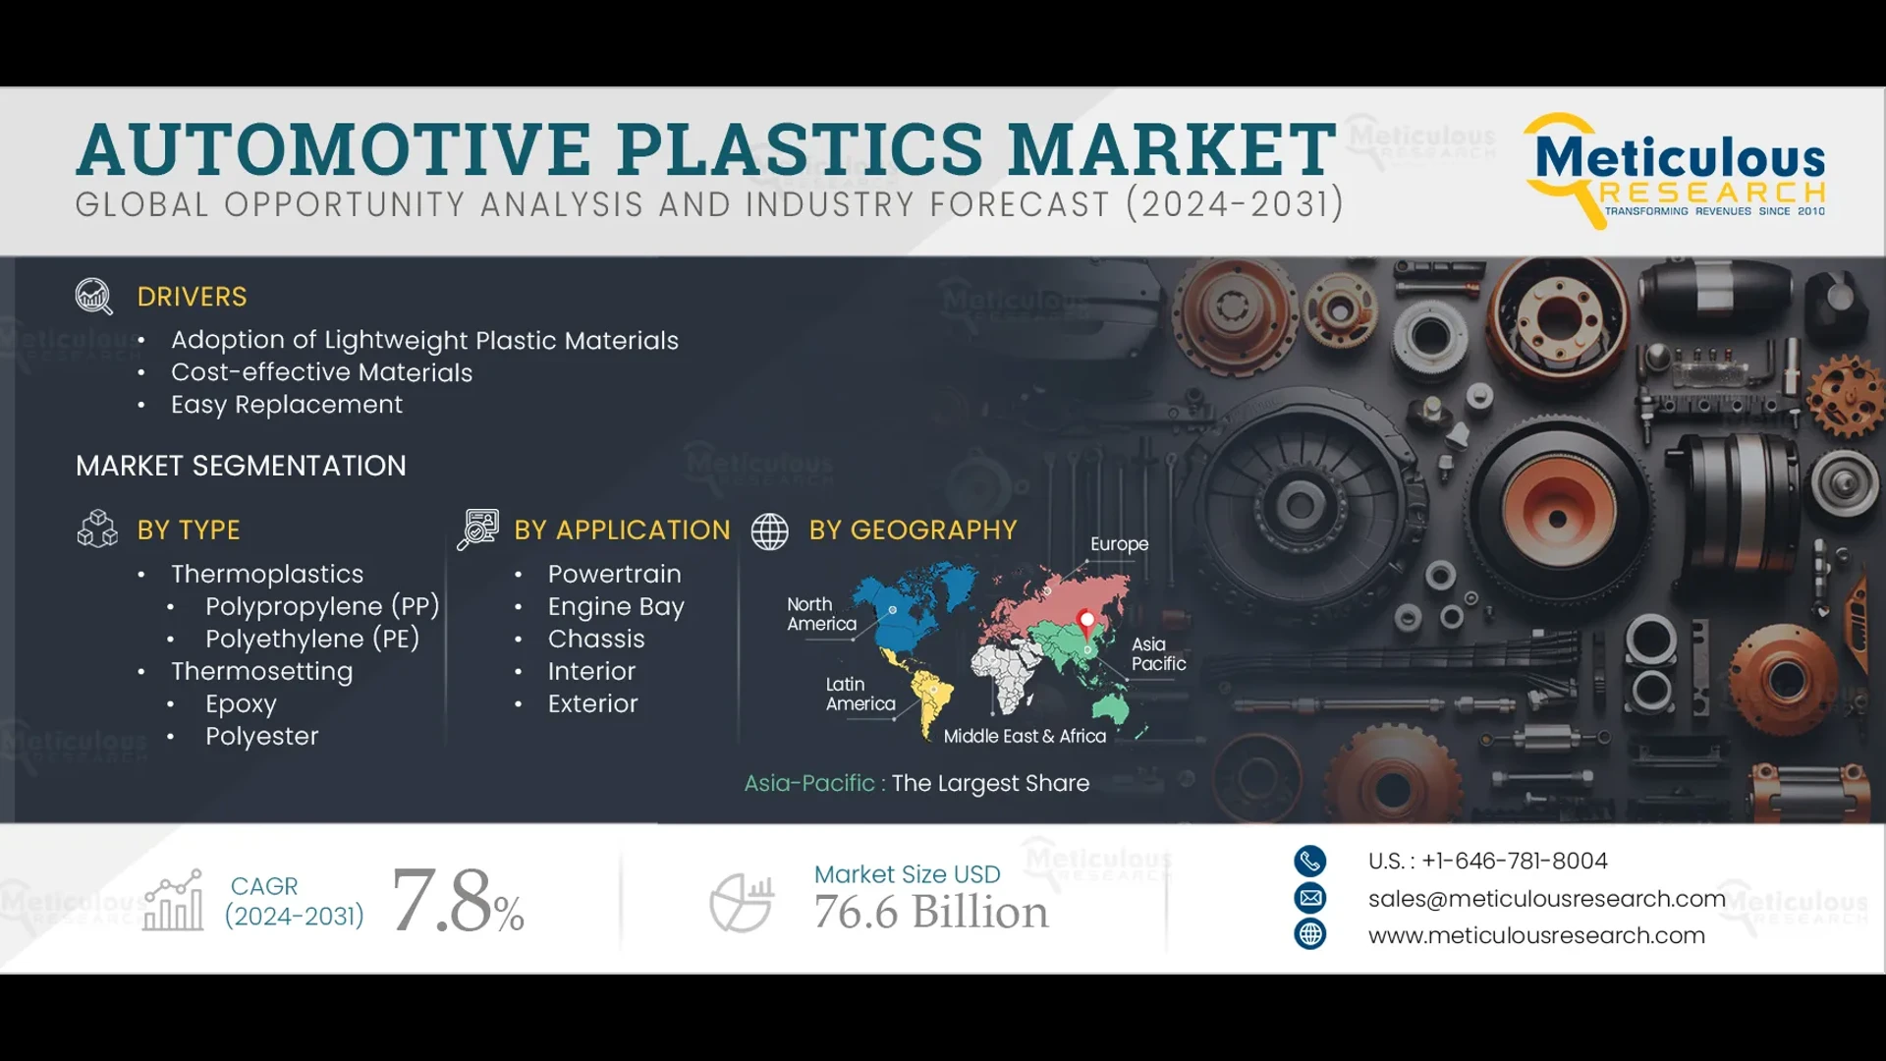Click the map pin marker on Asia-Pacific
This screenshot has width=1886, height=1061.
coord(1086,621)
